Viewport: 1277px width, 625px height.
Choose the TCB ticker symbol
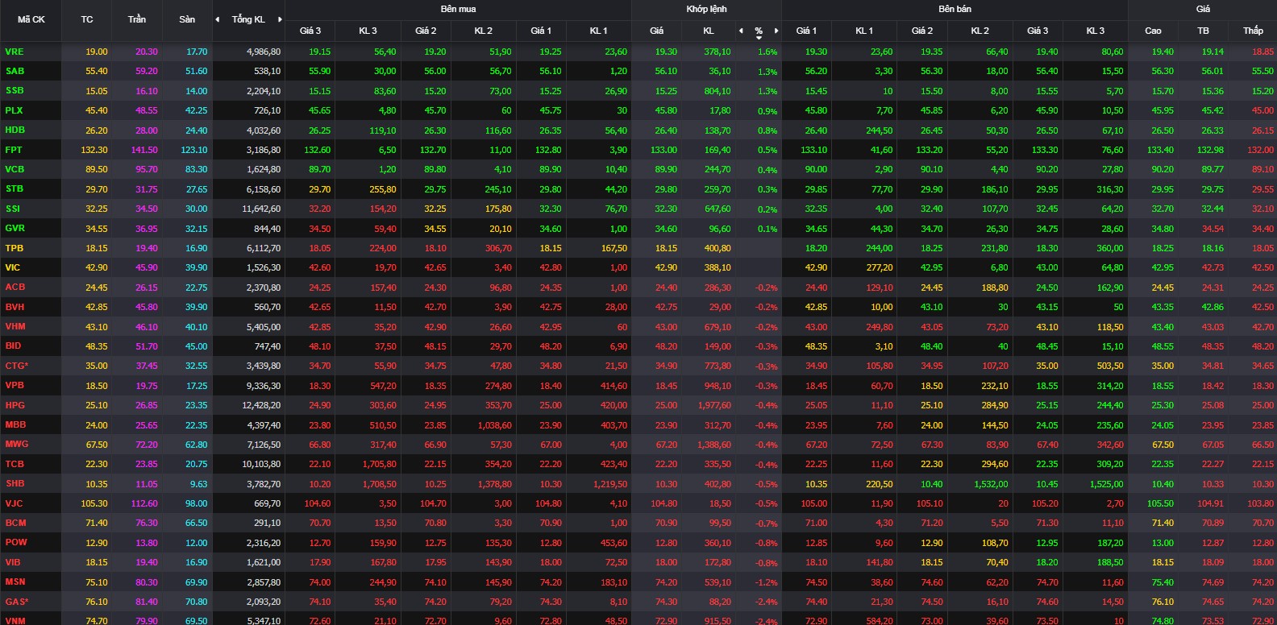point(15,464)
